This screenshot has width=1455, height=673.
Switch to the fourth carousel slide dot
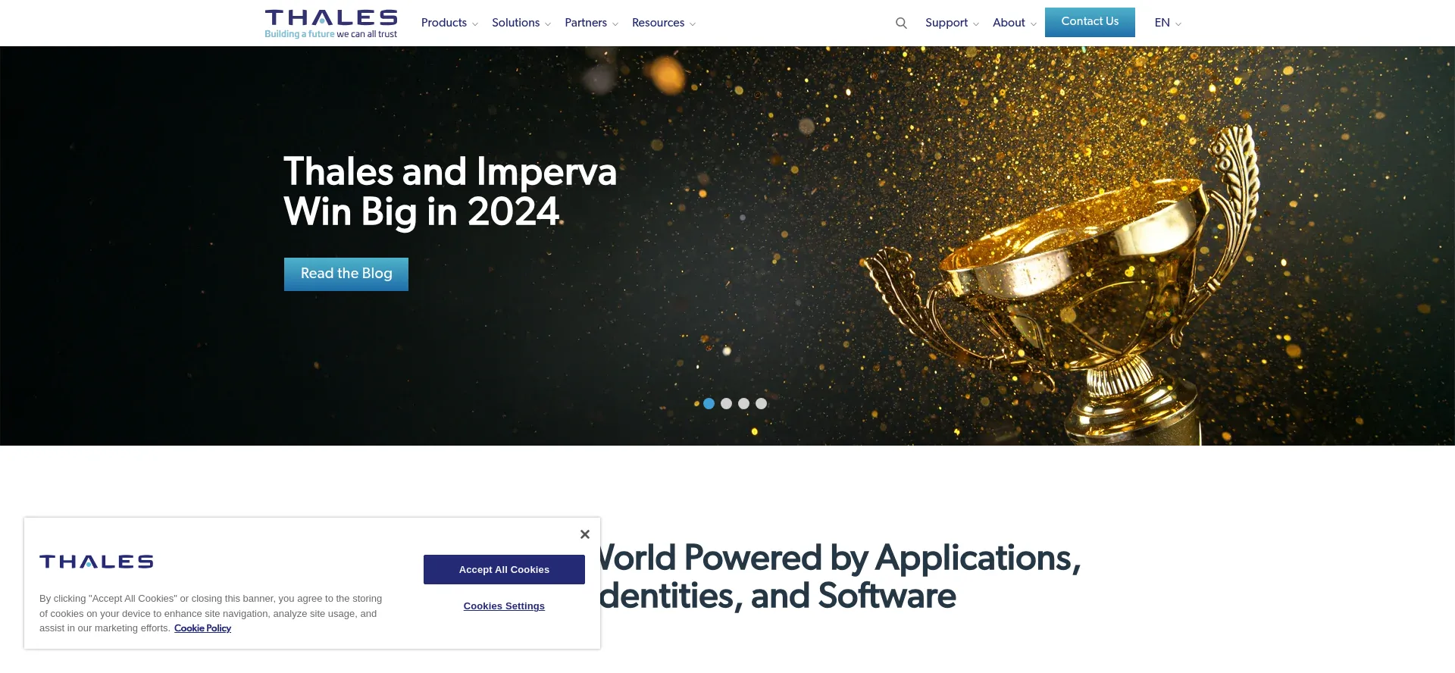[761, 403]
